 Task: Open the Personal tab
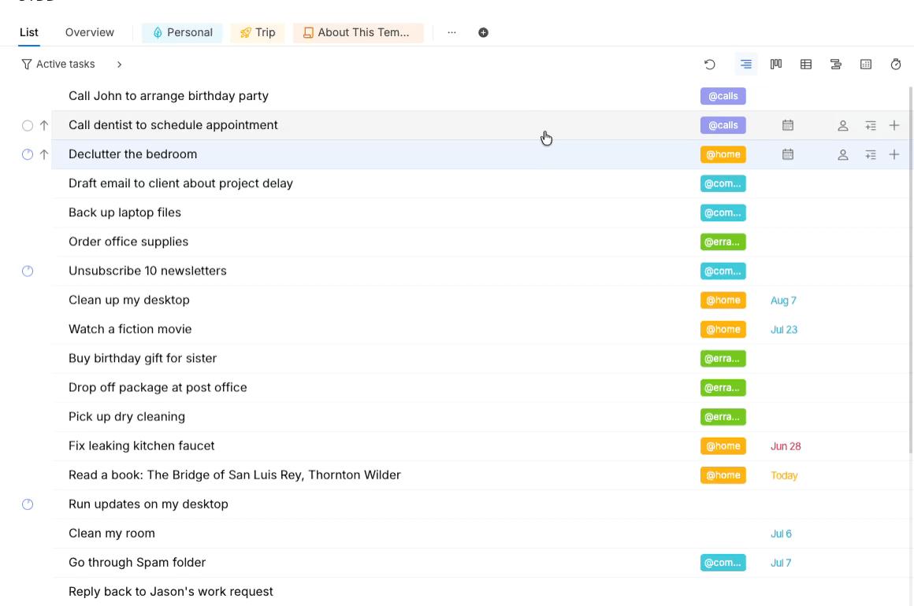tap(183, 32)
